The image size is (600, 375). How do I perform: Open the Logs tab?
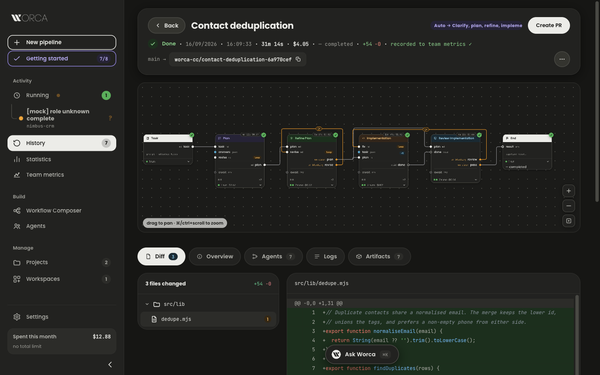[325, 257]
